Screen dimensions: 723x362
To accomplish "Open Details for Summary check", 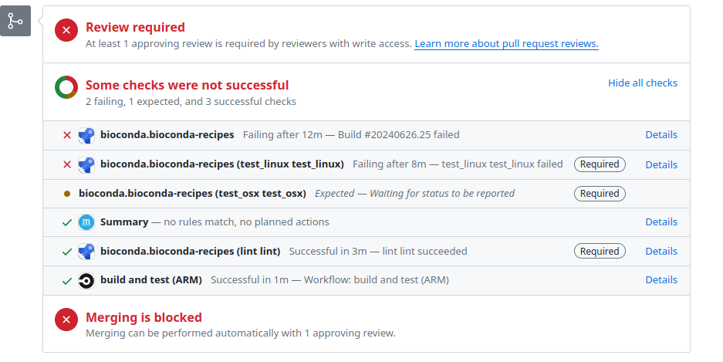I will [661, 222].
